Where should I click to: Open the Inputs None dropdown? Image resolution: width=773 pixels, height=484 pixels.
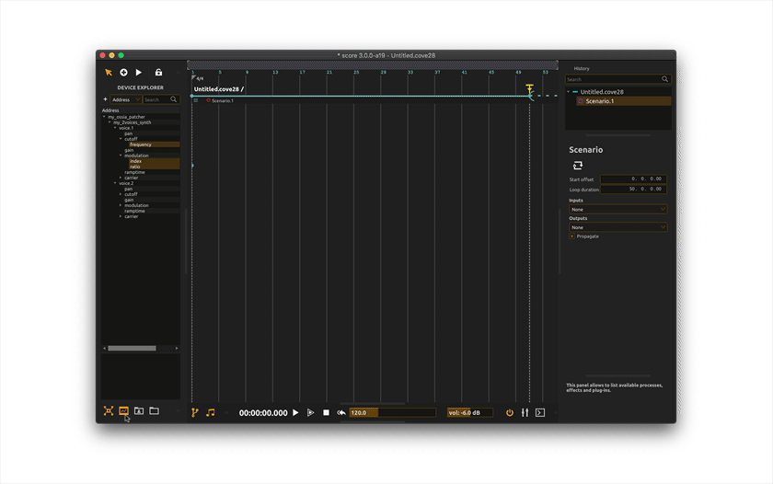pyautogui.click(x=618, y=210)
